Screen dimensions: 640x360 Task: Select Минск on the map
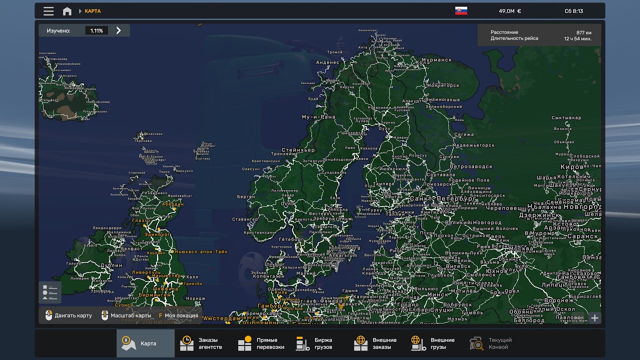pyautogui.click(x=437, y=294)
